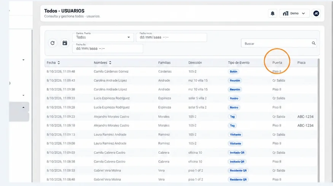The height and width of the screenshot is (186, 333).
Task: Click the Familias column header
Action: 164,63
